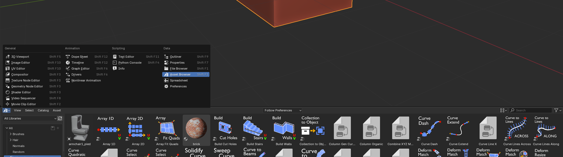
Task: Open the All Libraries dropdown
Action: pos(30,118)
